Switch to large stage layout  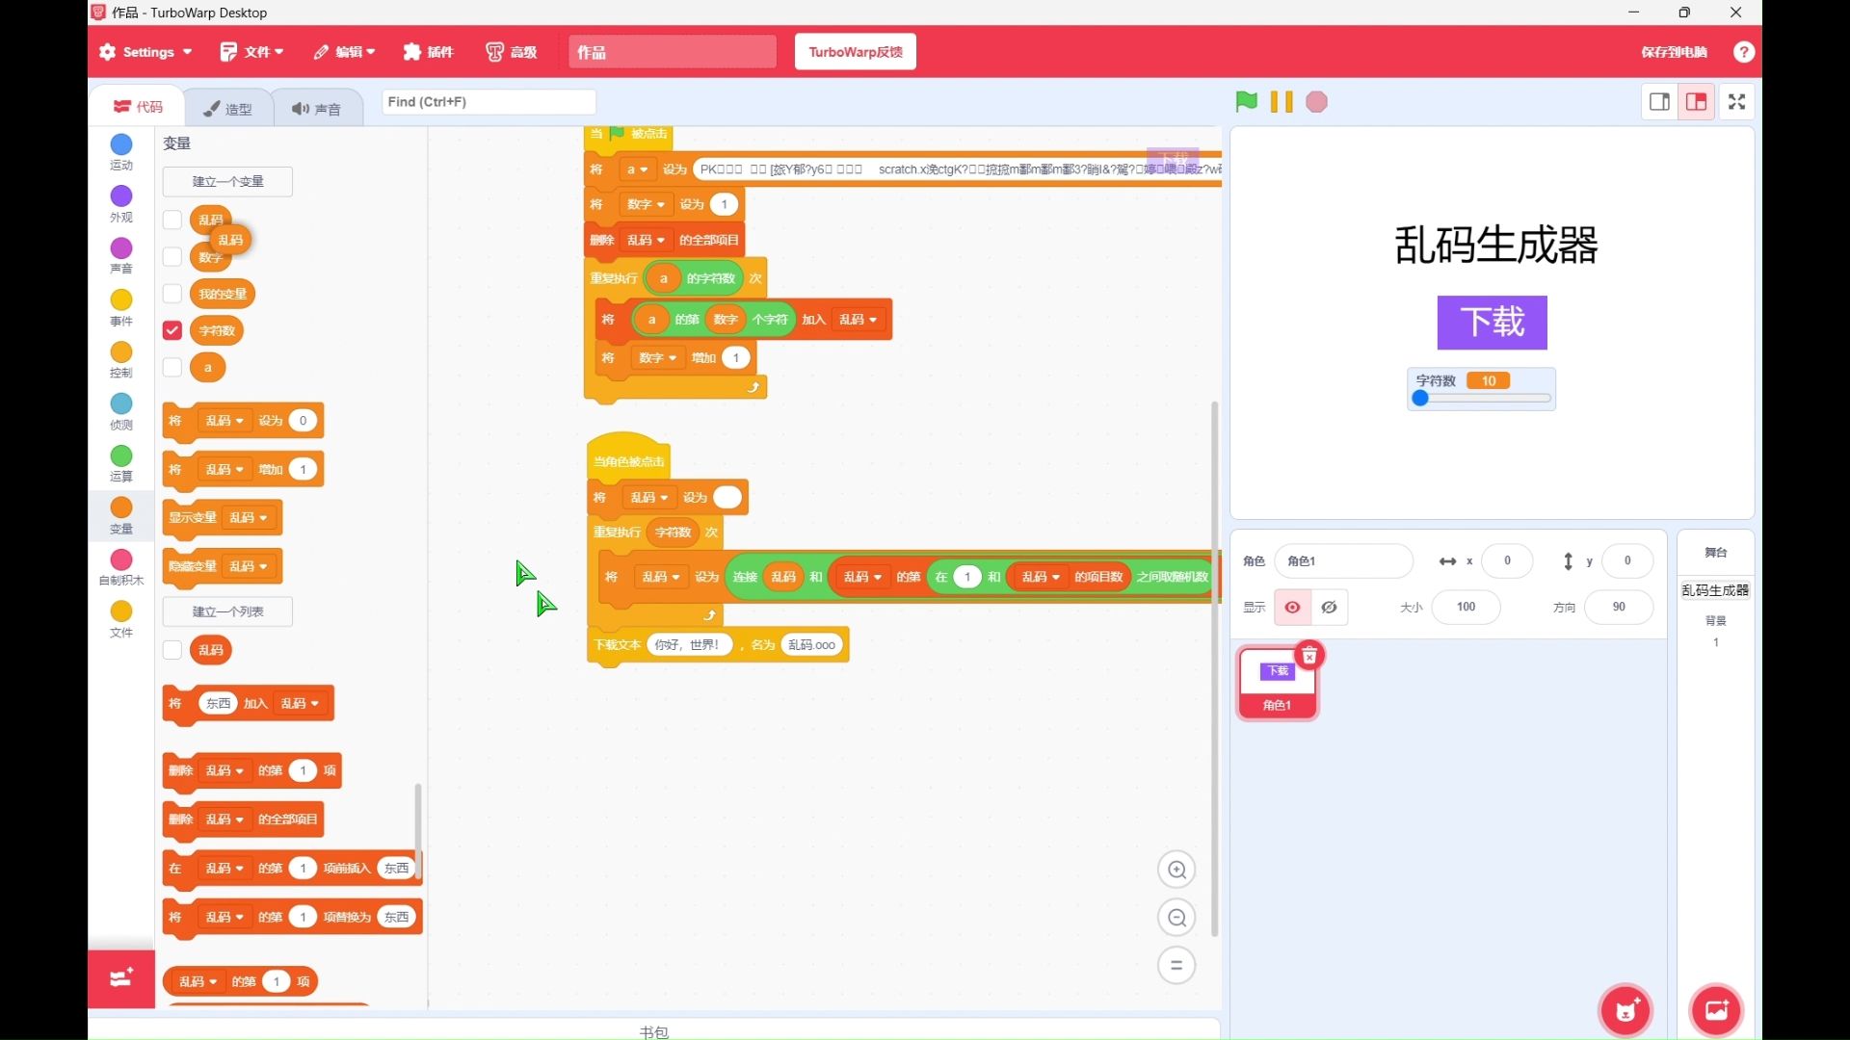[1696, 101]
